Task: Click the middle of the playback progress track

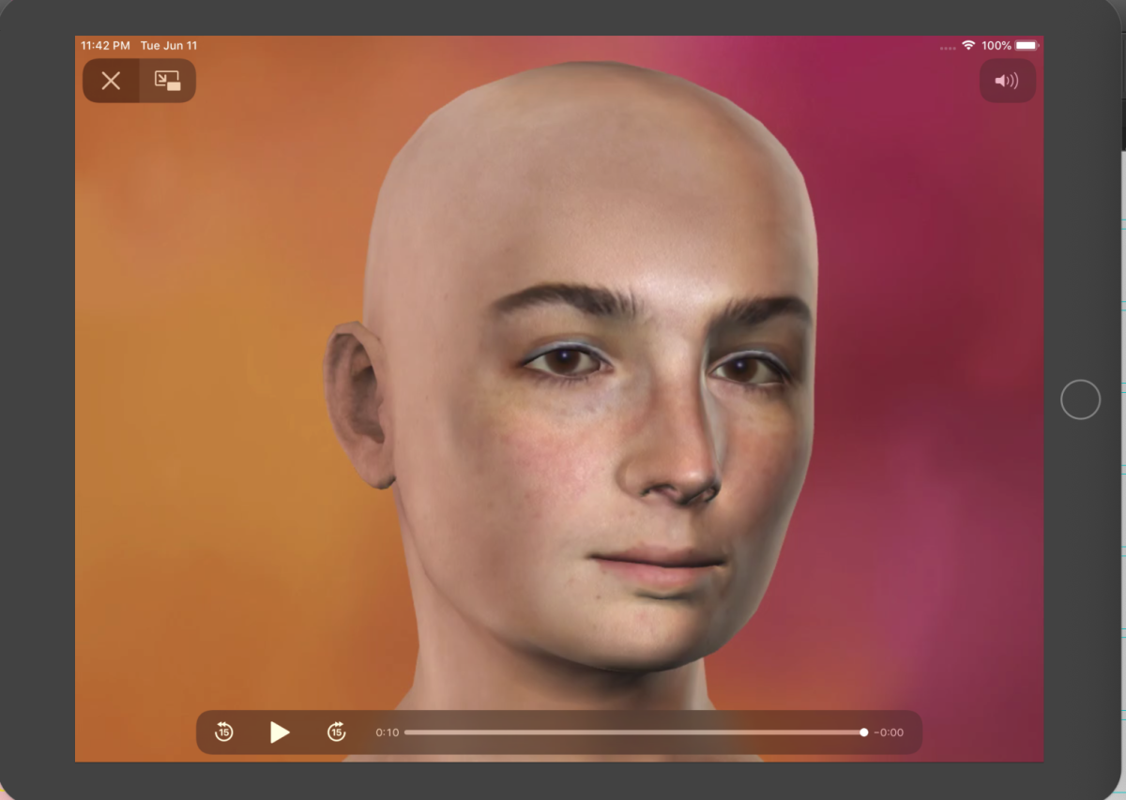Action: click(634, 732)
